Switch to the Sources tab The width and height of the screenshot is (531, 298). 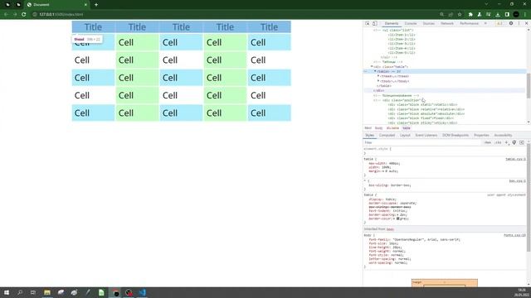pyautogui.click(x=429, y=23)
